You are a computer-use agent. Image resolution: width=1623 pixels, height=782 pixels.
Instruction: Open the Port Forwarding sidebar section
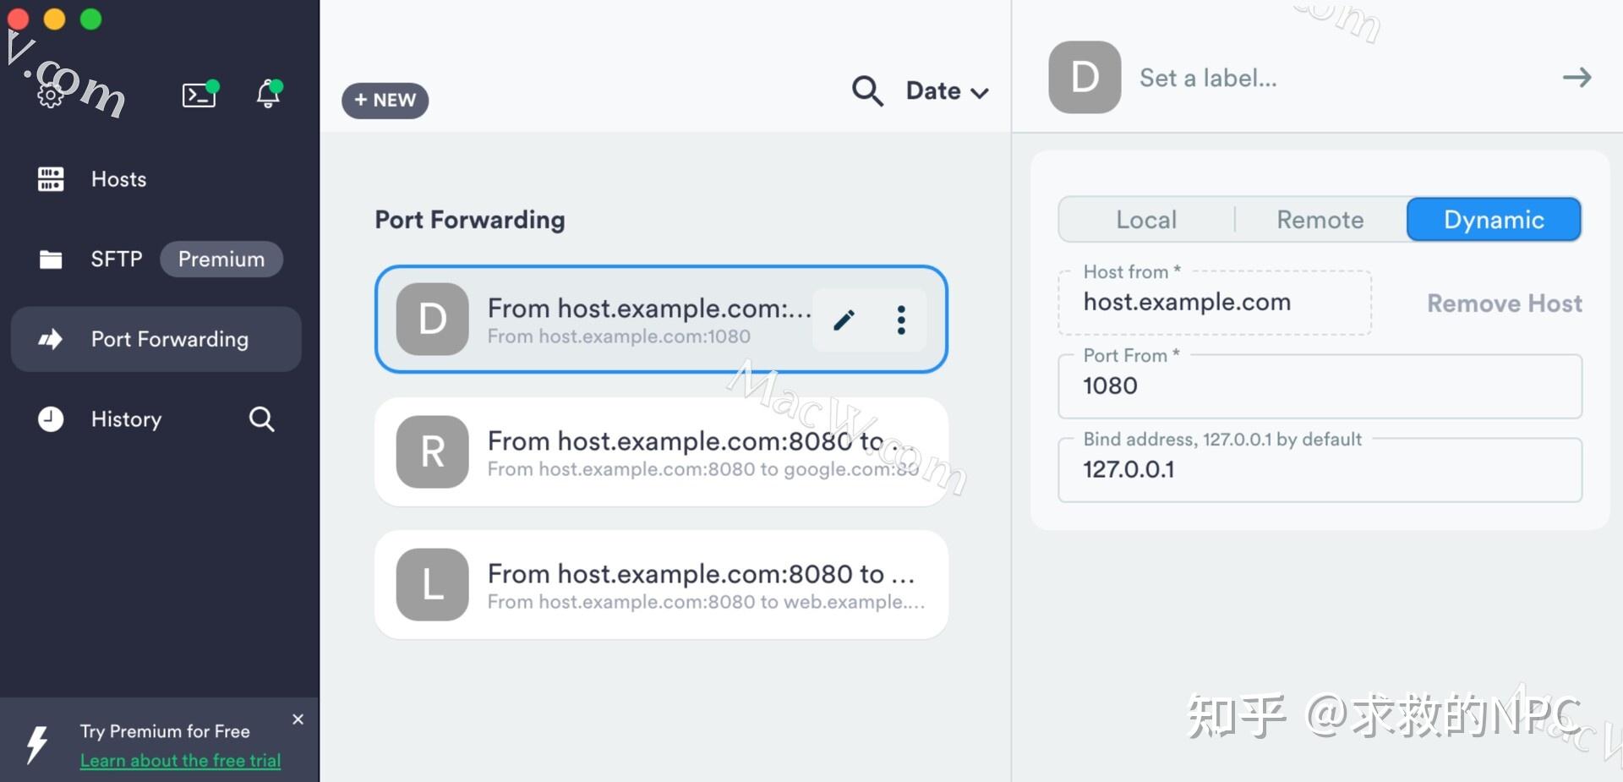tap(170, 339)
